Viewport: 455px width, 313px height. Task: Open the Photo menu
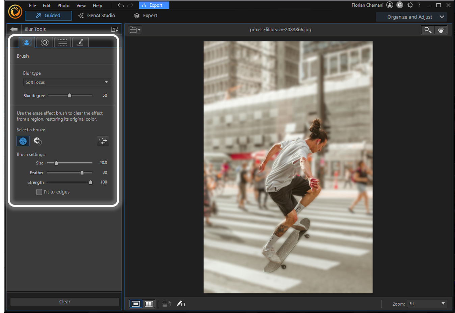coord(63,5)
